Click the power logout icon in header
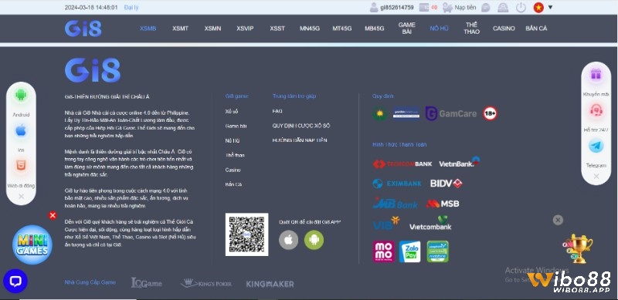Image resolution: width=618 pixels, height=300 pixels. point(521,8)
